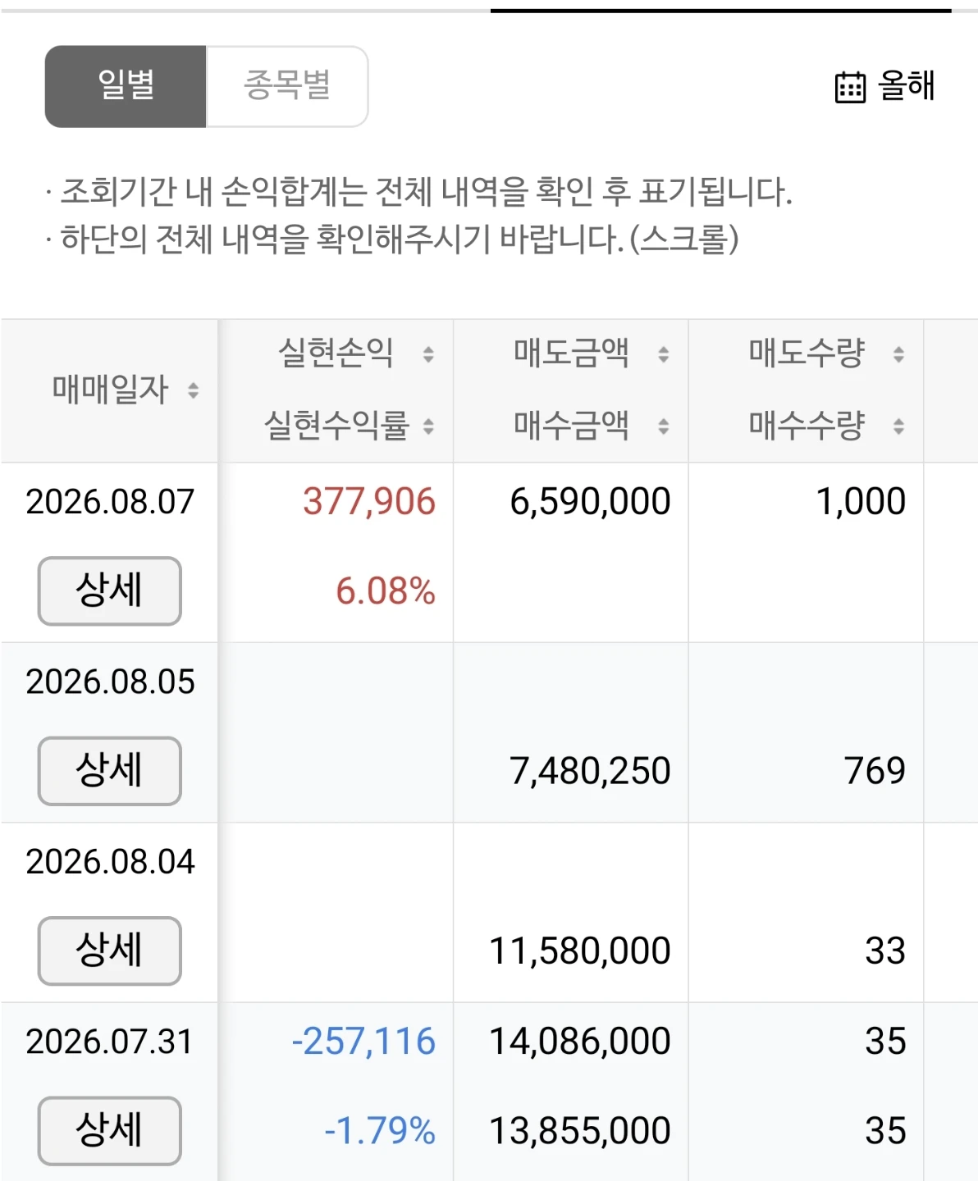The width and height of the screenshot is (978, 1181).
Task: Sort by 매도금액 arrows
Action: click(x=664, y=354)
